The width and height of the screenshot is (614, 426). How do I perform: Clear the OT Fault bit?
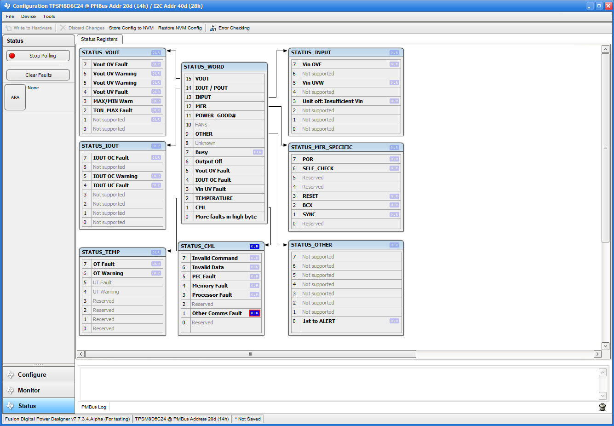156,264
